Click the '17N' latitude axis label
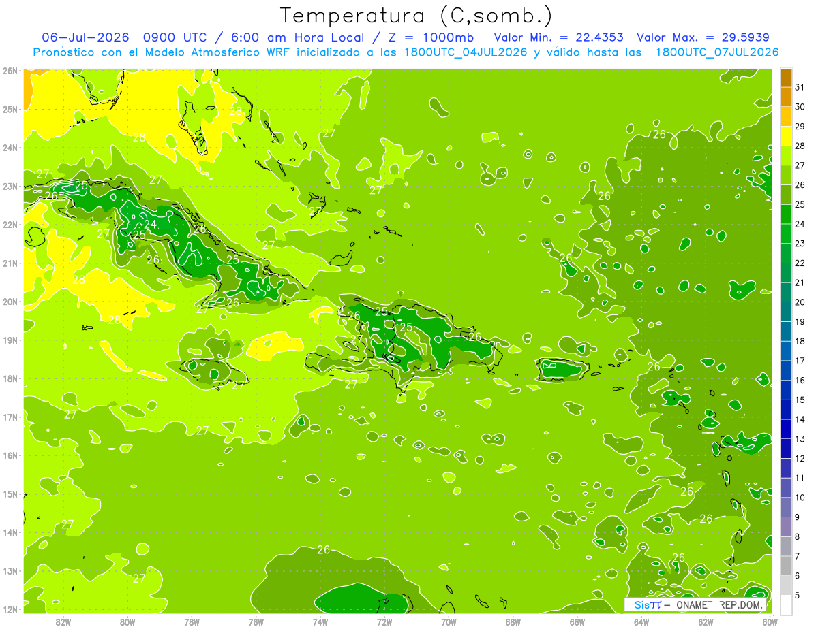This screenshot has width=818, height=631. [x=10, y=417]
